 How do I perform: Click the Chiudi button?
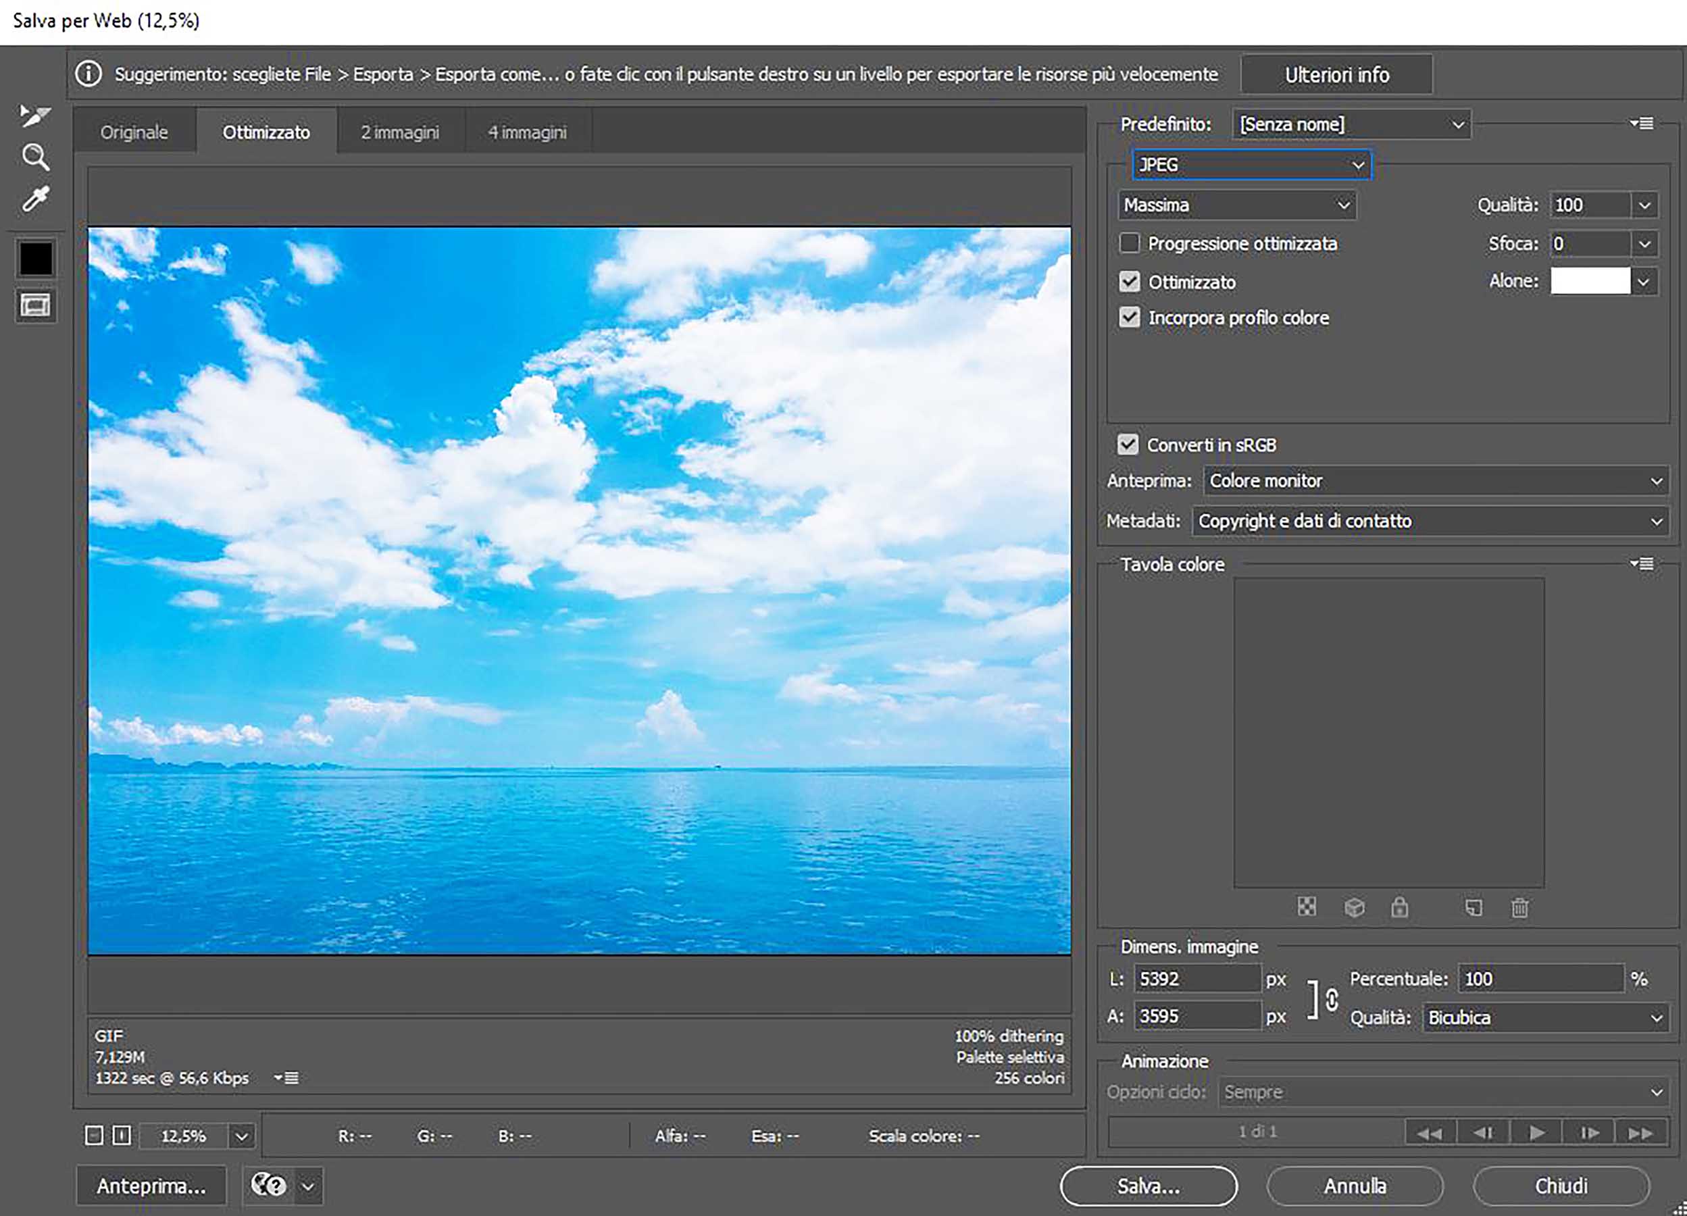tap(1561, 1186)
